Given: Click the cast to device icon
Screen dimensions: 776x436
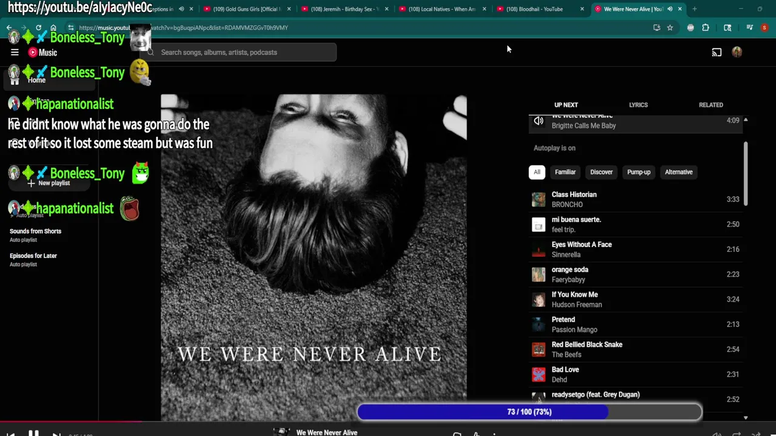Looking at the screenshot, I should [x=717, y=52].
